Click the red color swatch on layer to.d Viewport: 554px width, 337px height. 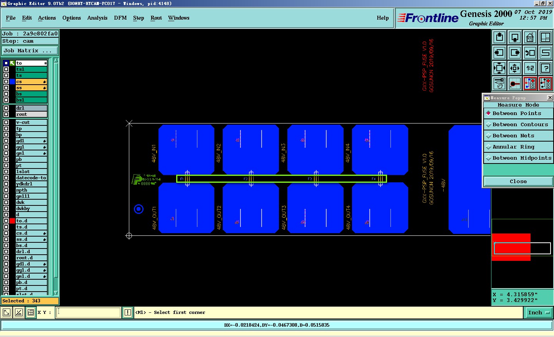pyautogui.click(x=12, y=221)
